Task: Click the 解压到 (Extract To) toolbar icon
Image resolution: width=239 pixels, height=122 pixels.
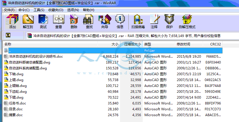Action: coord(28,19)
